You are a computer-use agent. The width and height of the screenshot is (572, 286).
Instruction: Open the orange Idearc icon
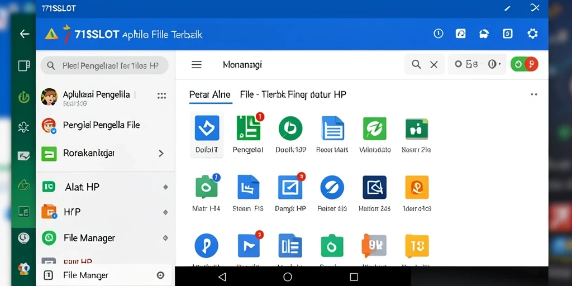(x=417, y=187)
